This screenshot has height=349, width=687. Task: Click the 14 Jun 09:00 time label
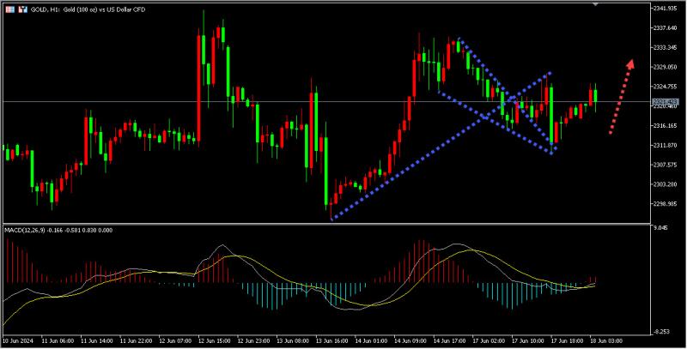coord(410,340)
